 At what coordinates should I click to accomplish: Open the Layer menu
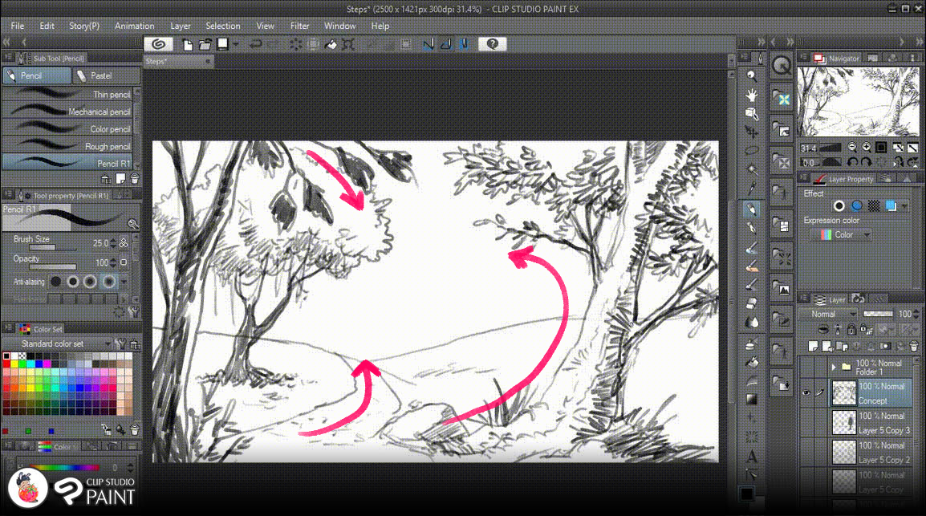click(x=180, y=26)
